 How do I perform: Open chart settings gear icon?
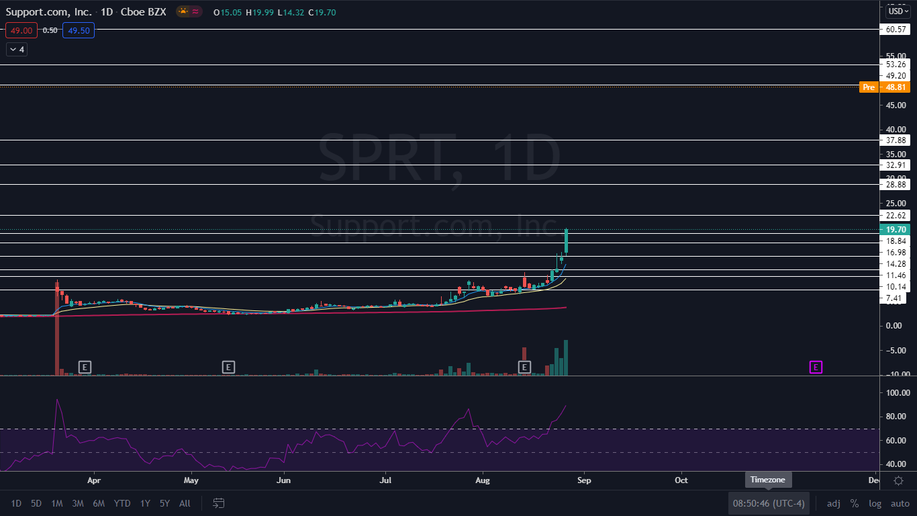tap(898, 480)
